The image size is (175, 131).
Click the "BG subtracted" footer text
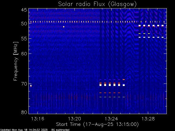[60, 130]
